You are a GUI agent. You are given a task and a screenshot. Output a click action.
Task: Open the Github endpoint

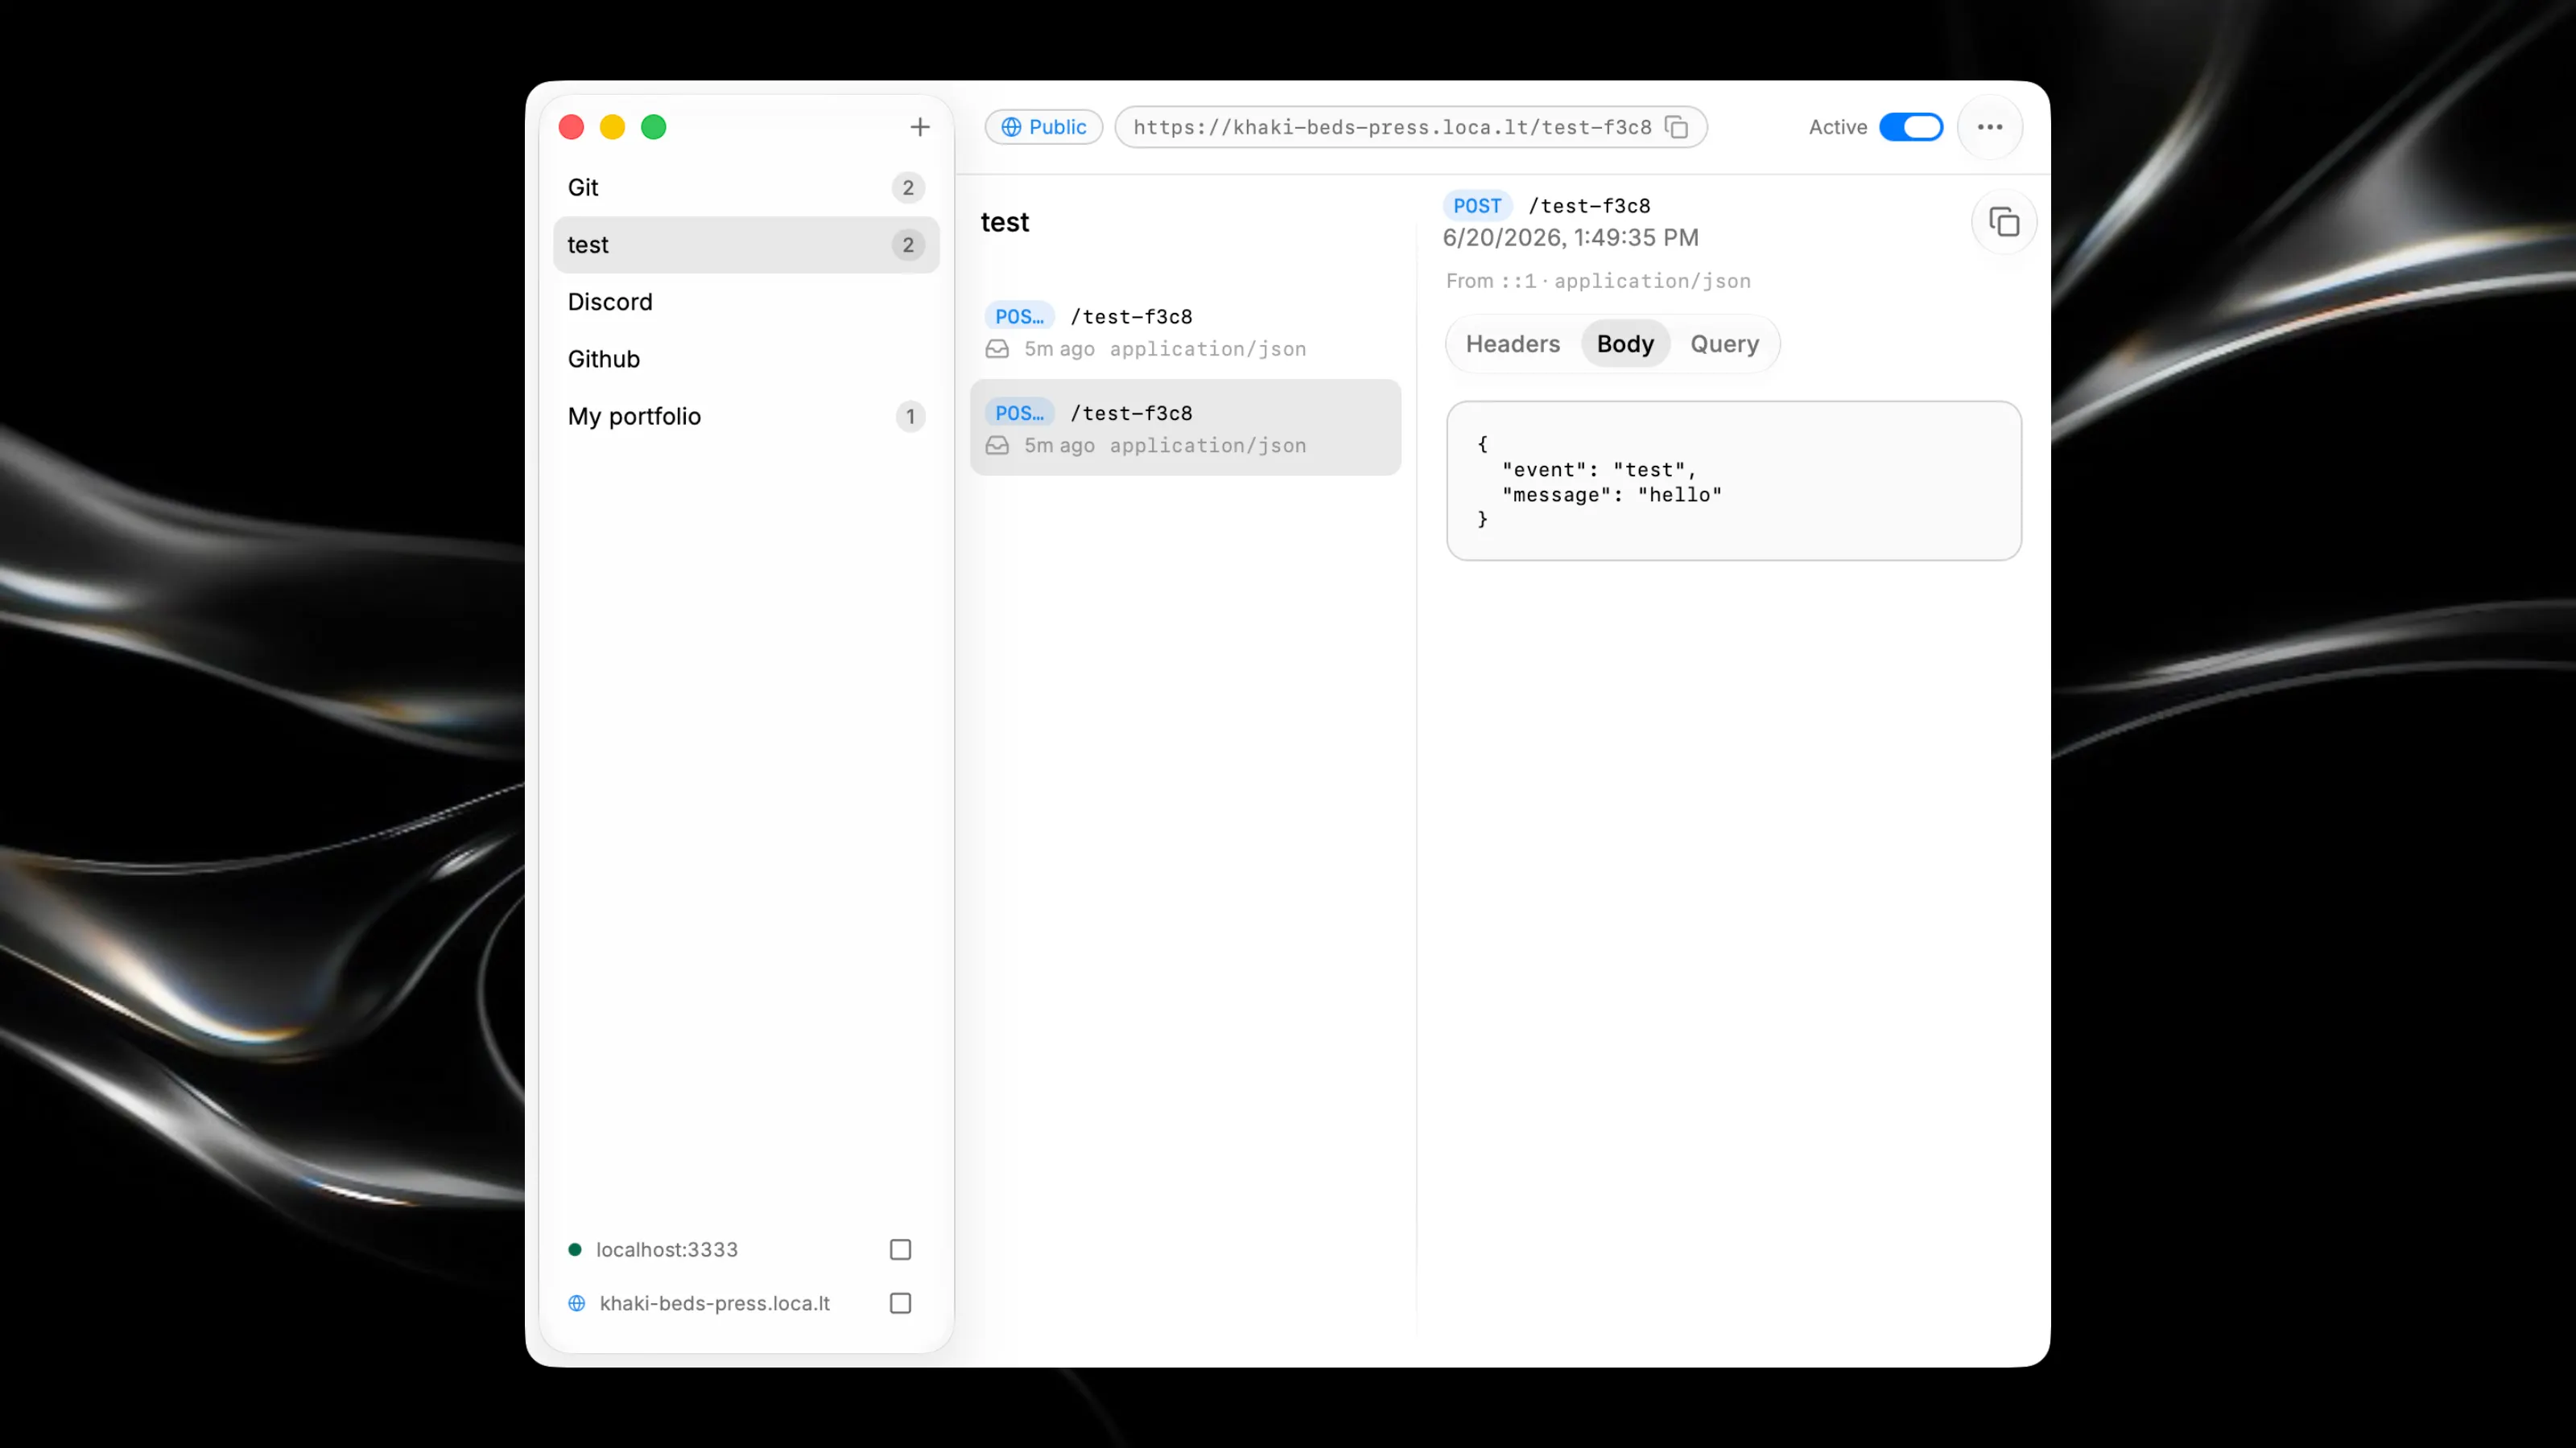coord(746,359)
